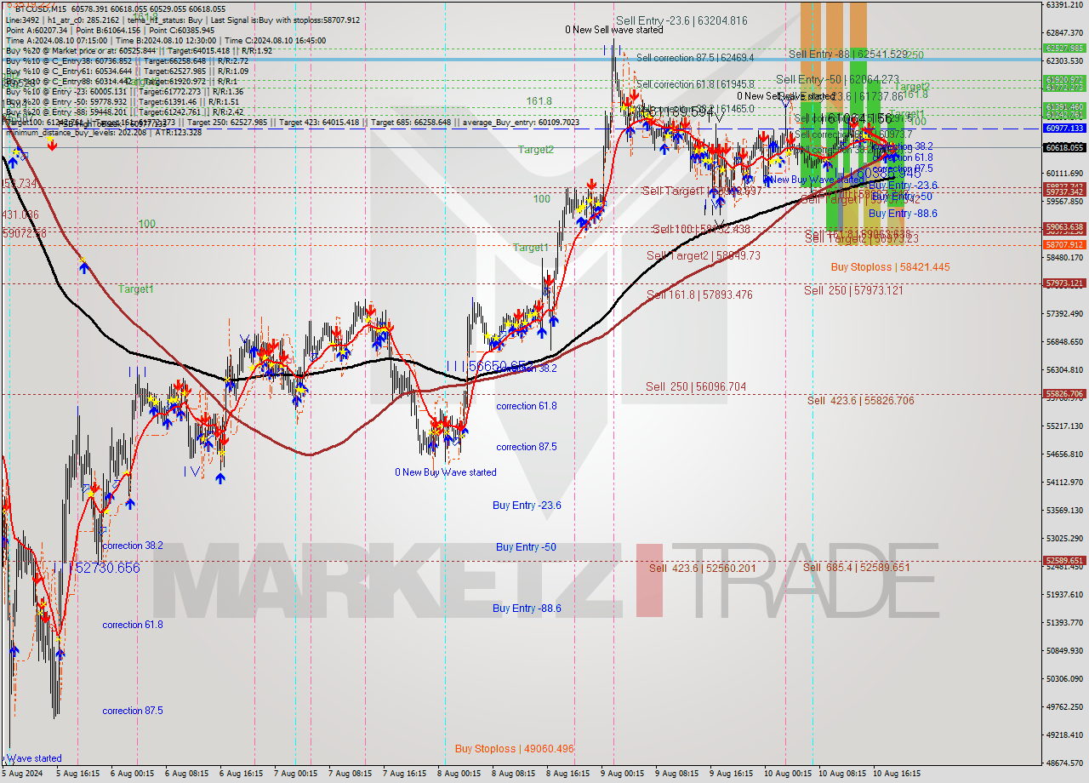Click the 'Sell 423.6 | 55826.706' label
This screenshot has height=783, width=1089.
860,400
